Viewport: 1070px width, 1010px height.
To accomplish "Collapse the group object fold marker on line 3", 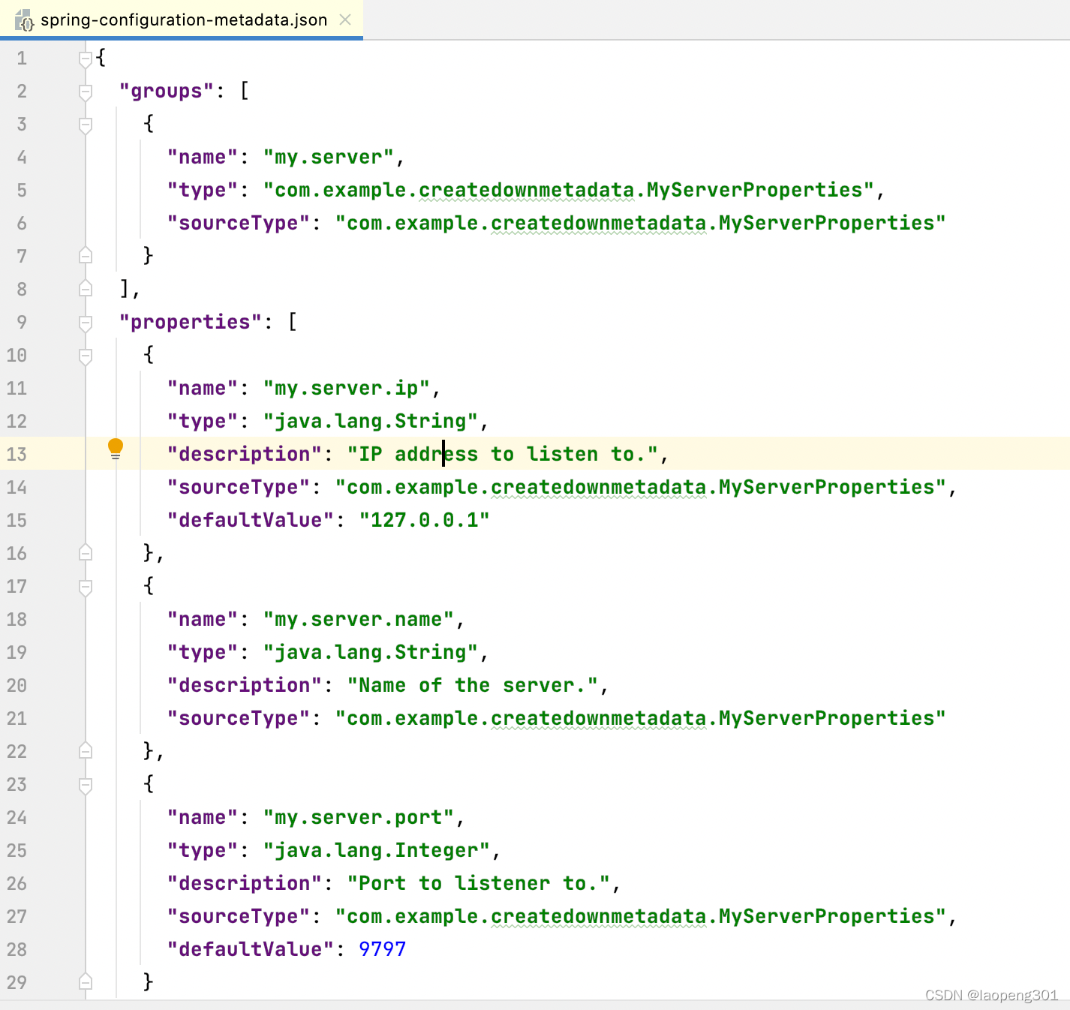I will (86, 125).
